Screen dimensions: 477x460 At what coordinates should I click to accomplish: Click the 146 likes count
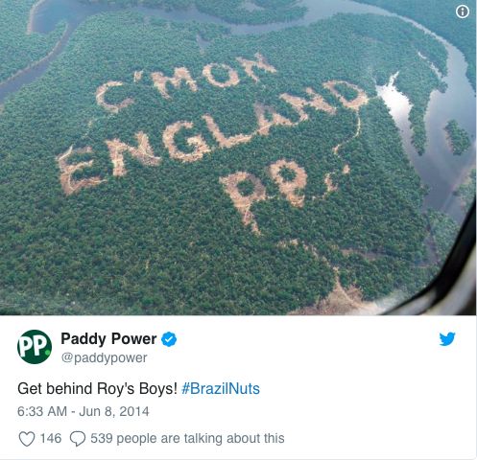[x=51, y=438]
